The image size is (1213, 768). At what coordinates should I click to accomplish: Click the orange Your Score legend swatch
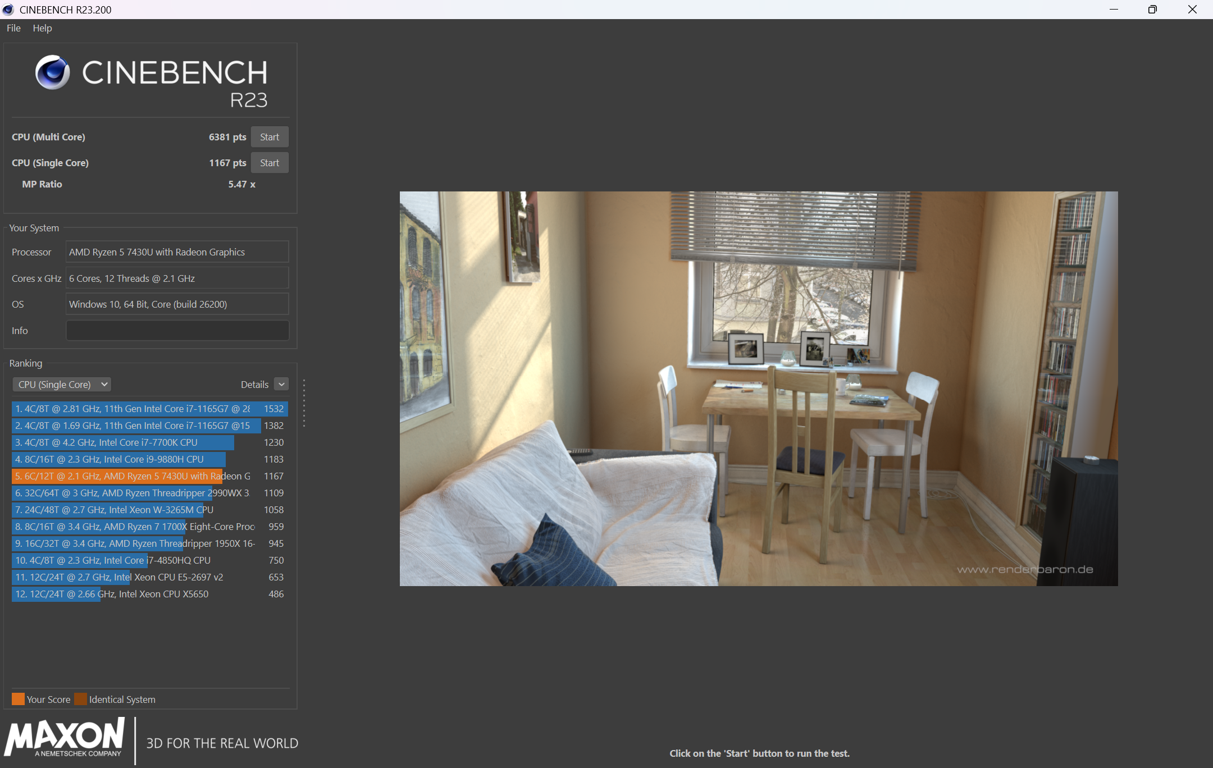pyautogui.click(x=18, y=699)
